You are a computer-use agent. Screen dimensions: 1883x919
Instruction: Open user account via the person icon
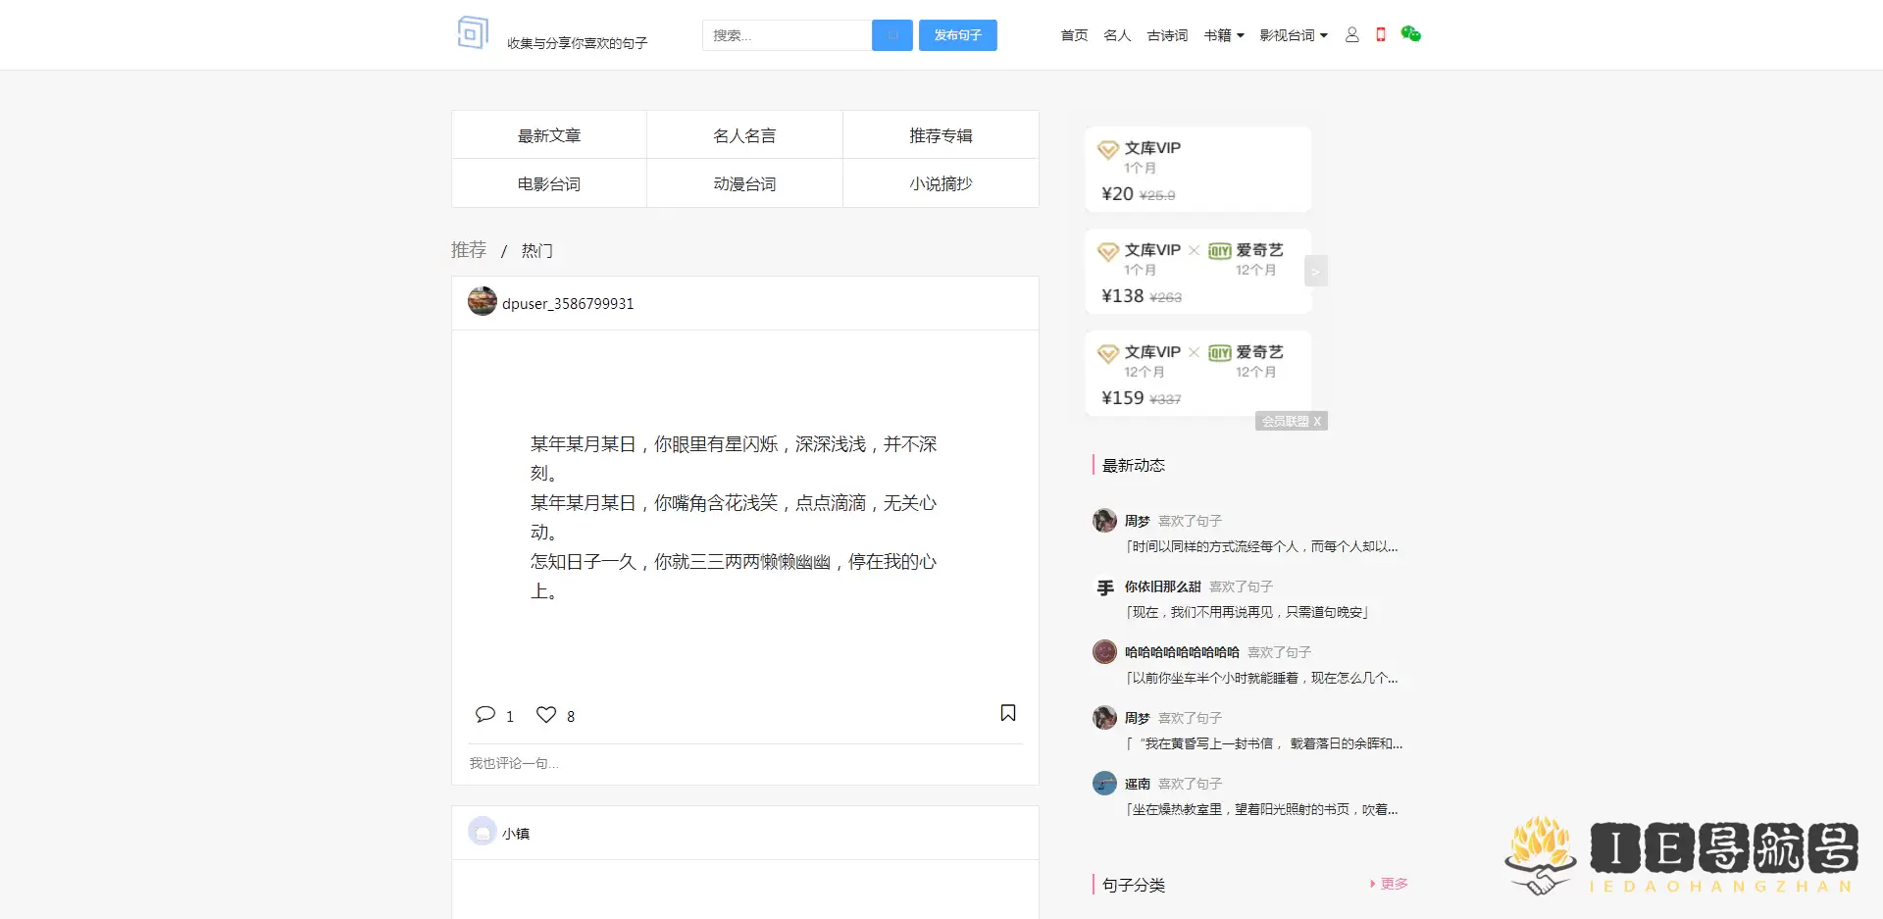coord(1352,34)
